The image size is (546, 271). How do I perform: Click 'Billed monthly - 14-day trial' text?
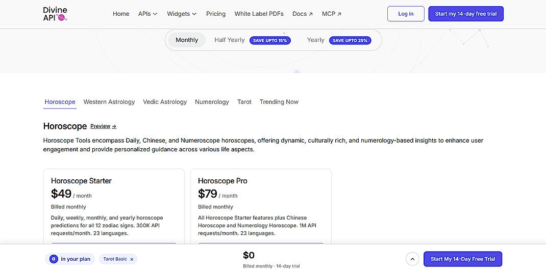point(271,266)
